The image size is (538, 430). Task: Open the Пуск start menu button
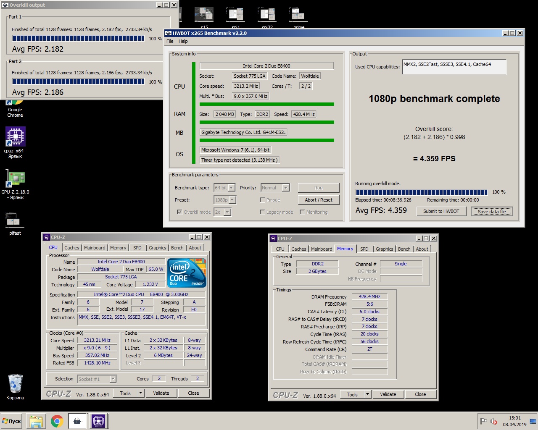click(x=12, y=421)
